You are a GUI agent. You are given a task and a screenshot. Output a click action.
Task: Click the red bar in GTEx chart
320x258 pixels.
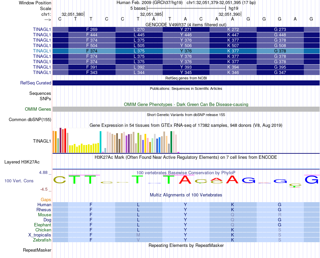tap(65, 141)
